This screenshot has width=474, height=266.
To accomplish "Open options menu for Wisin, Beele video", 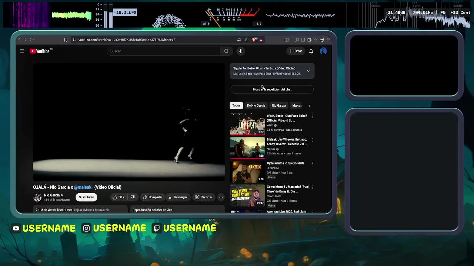I will click(x=313, y=116).
